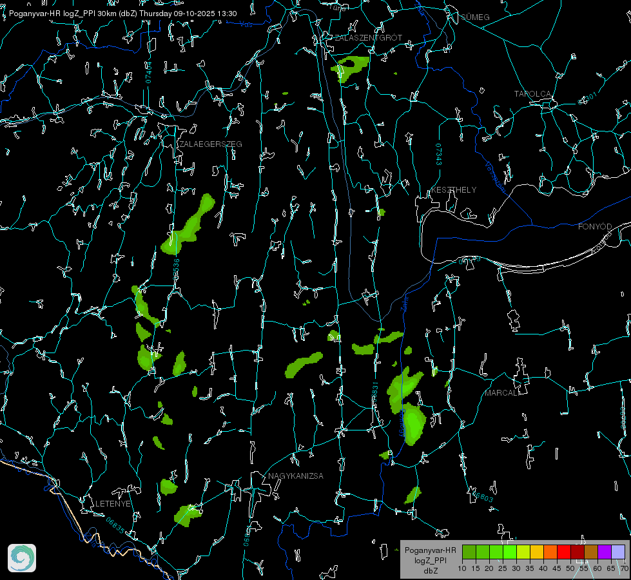This screenshot has height=580, width=631.
Task: Click the NAGYKANIZSA city label
Action: pos(296,476)
